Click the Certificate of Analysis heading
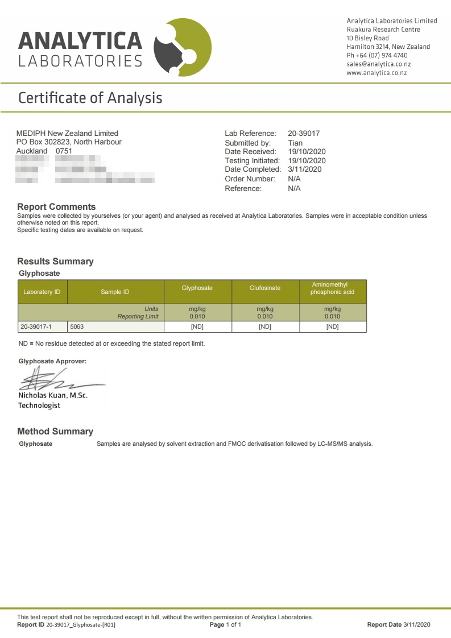 pos(90,98)
